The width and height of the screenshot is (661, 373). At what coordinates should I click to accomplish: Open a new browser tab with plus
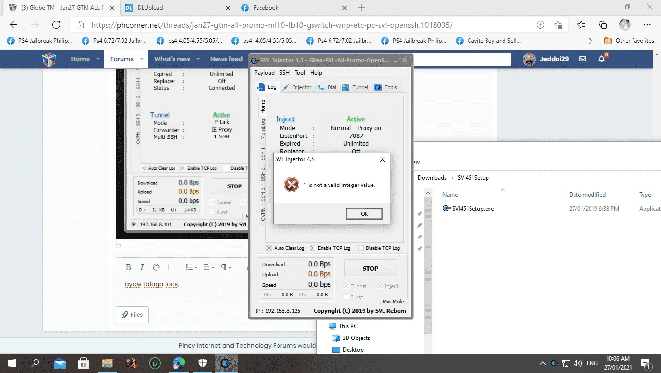point(361,8)
